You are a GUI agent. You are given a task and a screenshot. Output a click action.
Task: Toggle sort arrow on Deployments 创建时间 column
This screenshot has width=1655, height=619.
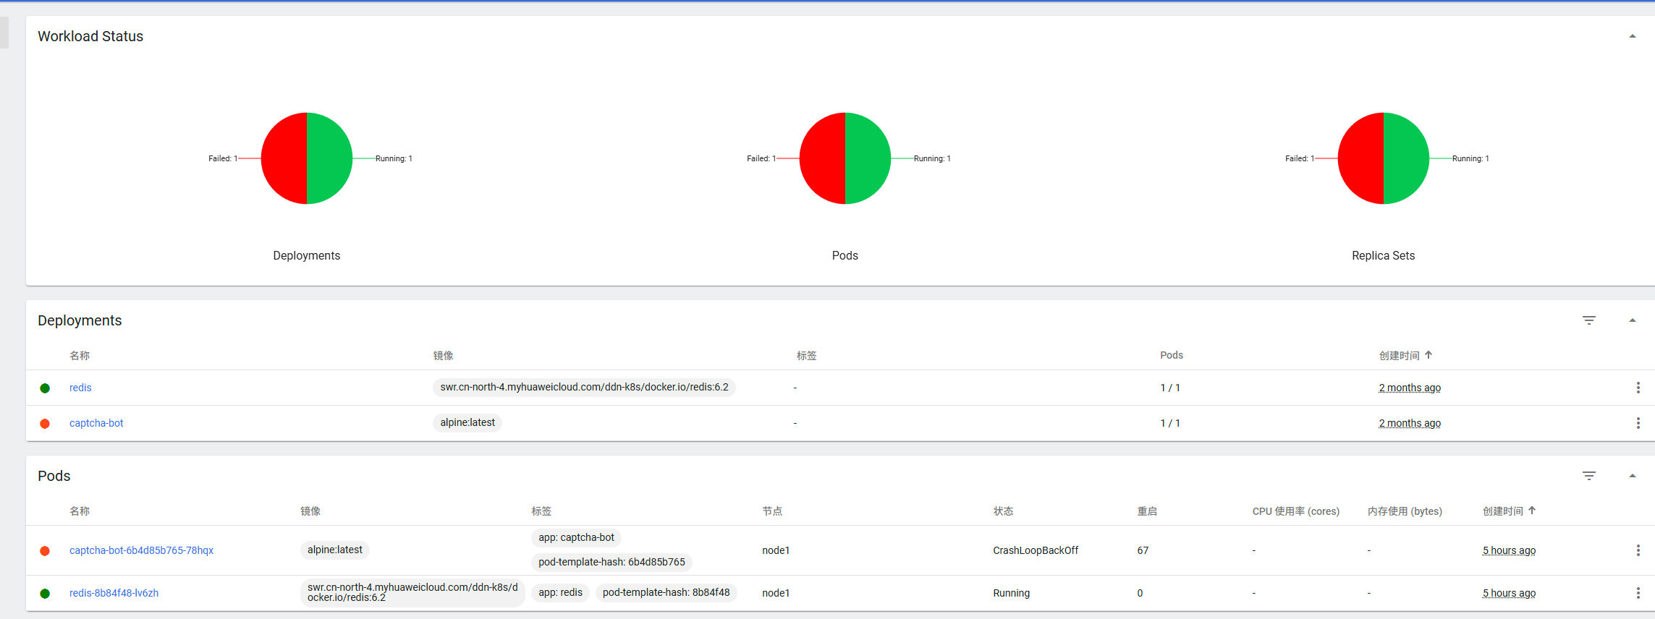pyautogui.click(x=1428, y=355)
